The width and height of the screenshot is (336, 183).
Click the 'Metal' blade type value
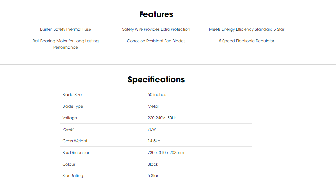[x=153, y=106]
